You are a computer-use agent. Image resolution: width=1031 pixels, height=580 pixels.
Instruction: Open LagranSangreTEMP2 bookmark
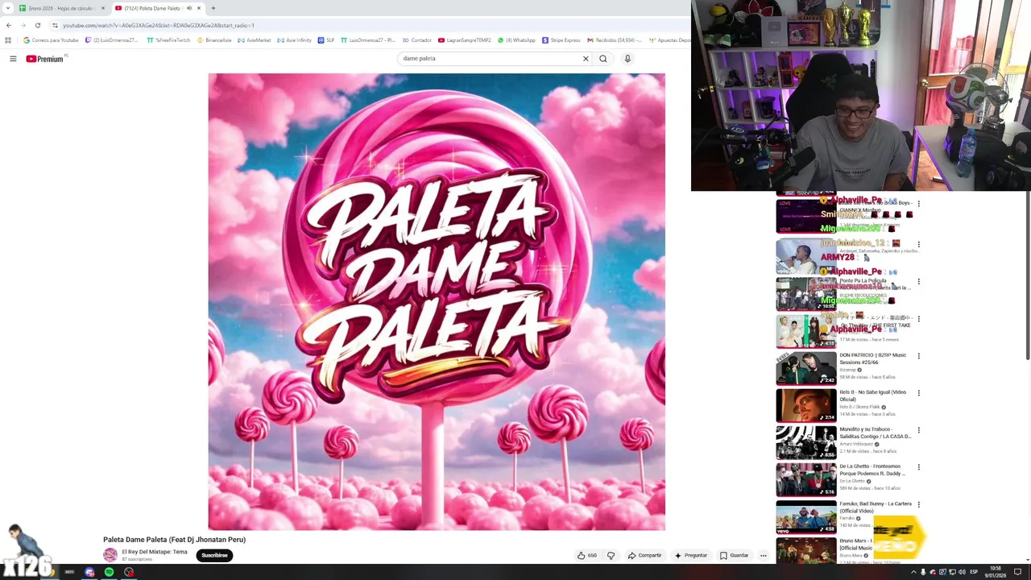click(x=465, y=40)
